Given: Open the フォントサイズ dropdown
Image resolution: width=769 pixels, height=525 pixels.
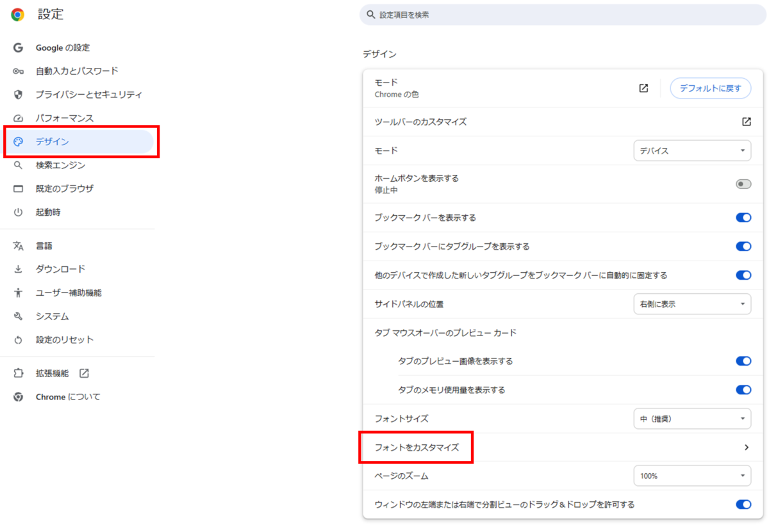Looking at the screenshot, I should (691, 419).
